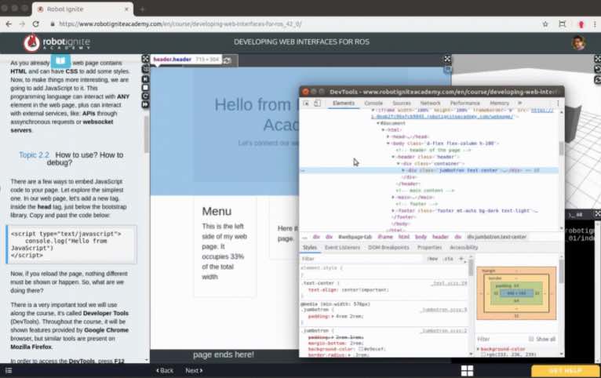Click the Next button in bottom bar
The image size is (601, 378).
(194, 370)
